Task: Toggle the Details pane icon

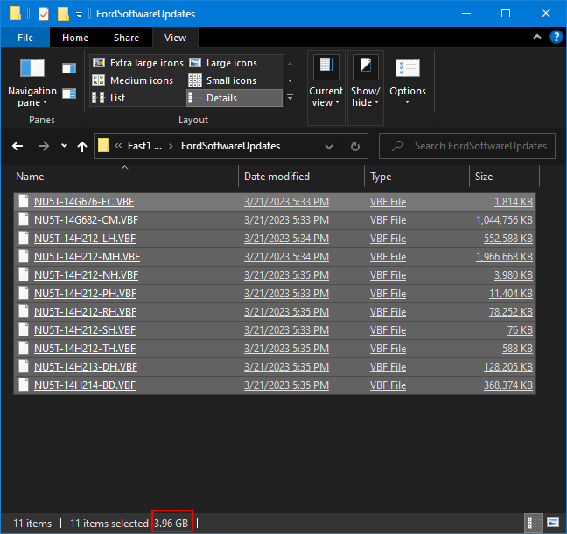Action: click(69, 94)
